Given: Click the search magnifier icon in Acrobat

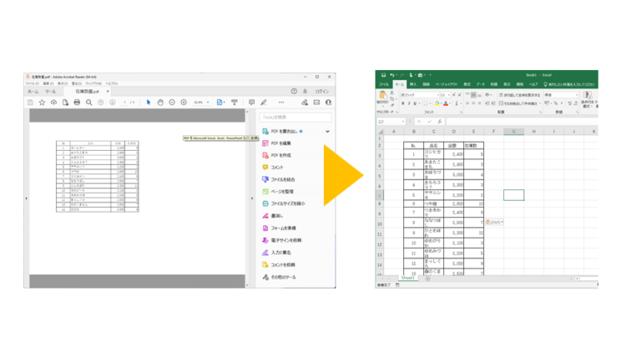Looking at the screenshot, I should click(x=89, y=103).
